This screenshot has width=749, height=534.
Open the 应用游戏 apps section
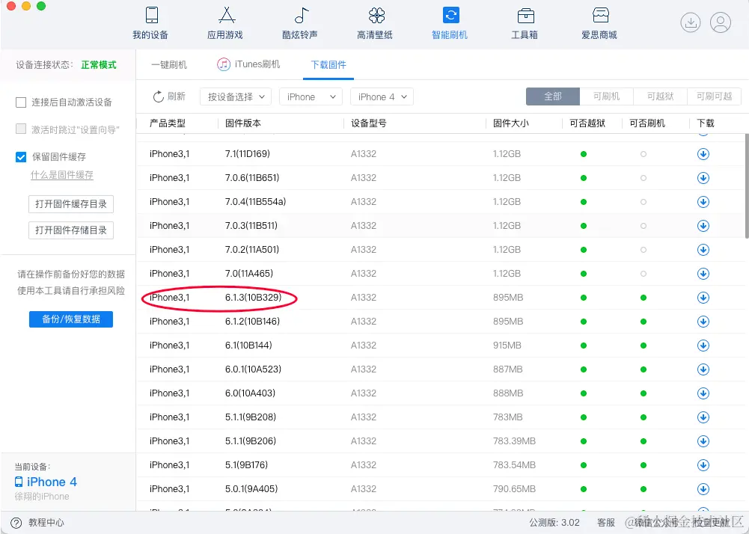pyautogui.click(x=225, y=23)
